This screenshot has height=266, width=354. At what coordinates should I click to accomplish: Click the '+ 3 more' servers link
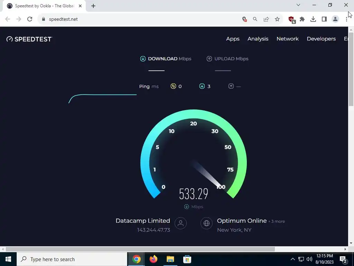277,221
